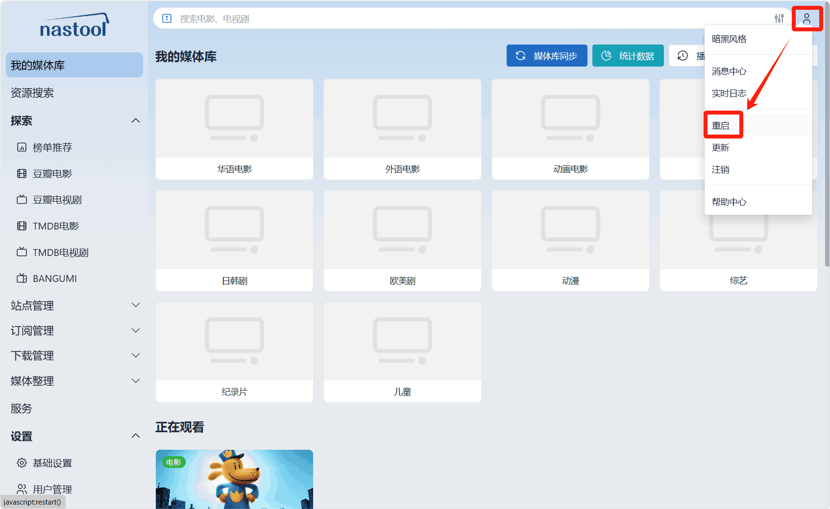Expand the 下载管理 section

coord(74,356)
